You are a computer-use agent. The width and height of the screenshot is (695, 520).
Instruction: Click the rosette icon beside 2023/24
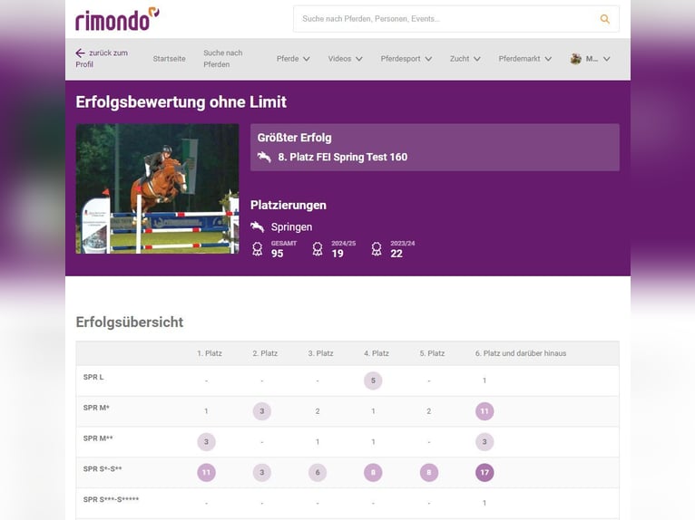[377, 249]
